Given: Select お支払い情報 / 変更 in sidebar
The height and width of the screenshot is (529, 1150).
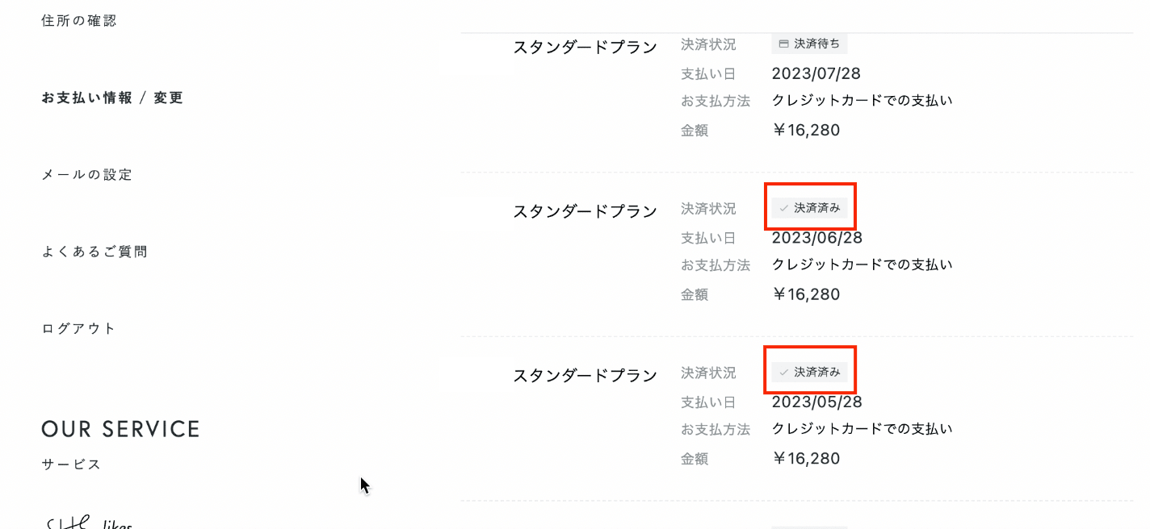Looking at the screenshot, I should click(112, 98).
